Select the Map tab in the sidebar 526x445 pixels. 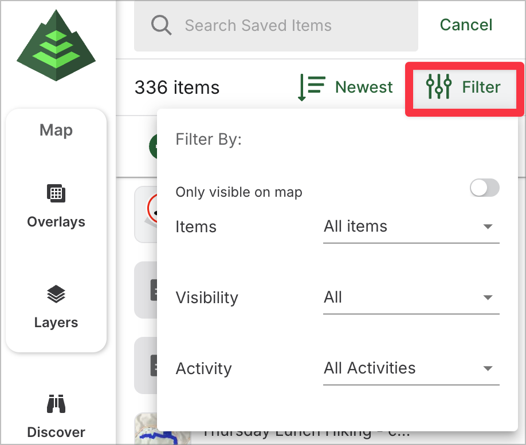coord(56,130)
